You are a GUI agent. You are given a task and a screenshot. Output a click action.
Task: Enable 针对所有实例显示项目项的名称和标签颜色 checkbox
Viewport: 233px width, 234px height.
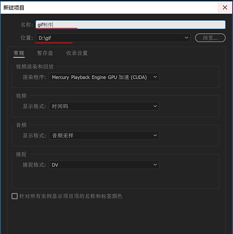click(14, 196)
